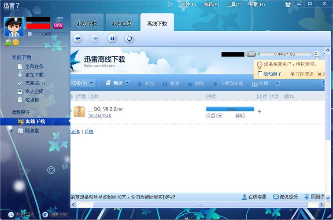The height and width of the screenshot is (220, 333).
Task: Tick the 我知道了 checkbox
Action: click(259, 73)
